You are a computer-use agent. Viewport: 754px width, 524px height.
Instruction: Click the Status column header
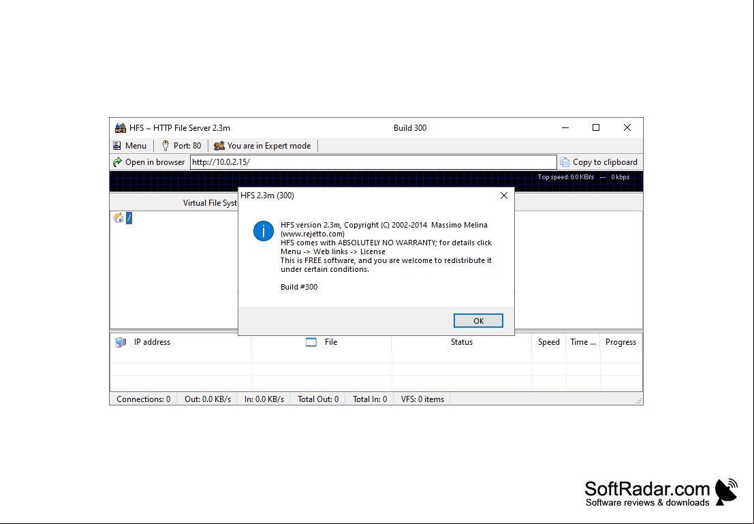pyautogui.click(x=462, y=342)
